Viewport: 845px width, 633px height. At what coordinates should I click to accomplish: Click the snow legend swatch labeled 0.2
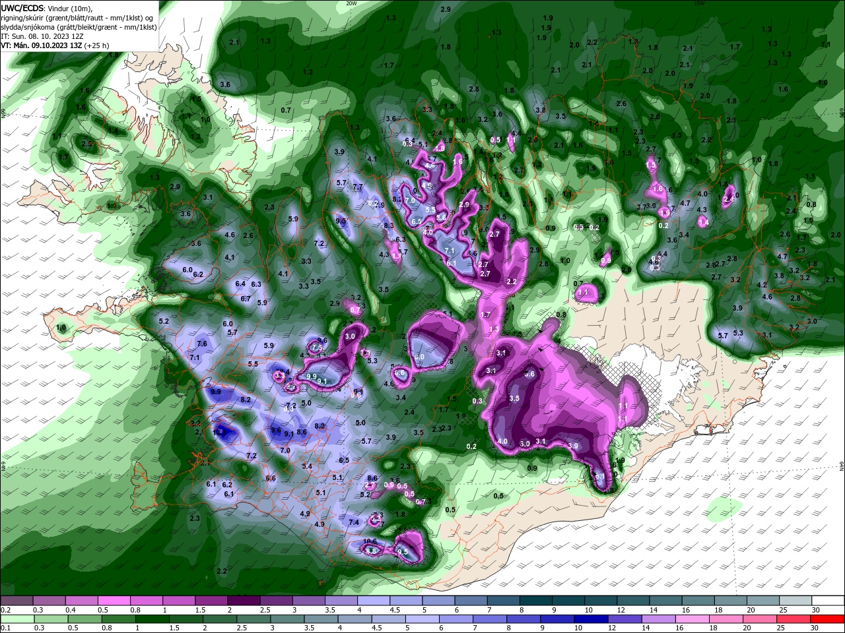[x=17, y=601]
